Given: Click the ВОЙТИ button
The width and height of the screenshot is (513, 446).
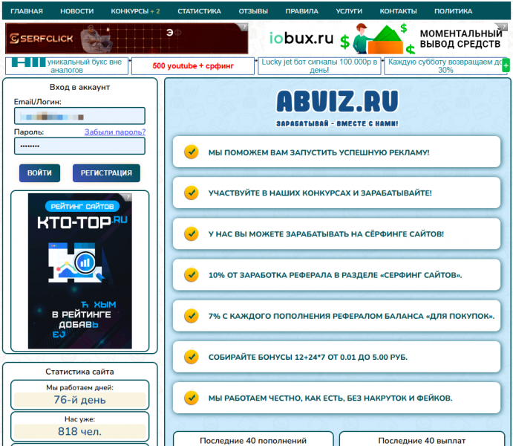Looking at the screenshot, I should 39,173.
